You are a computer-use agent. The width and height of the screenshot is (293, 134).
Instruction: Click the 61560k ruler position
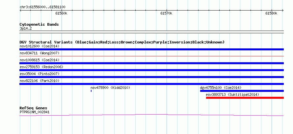(x=61, y=13)
